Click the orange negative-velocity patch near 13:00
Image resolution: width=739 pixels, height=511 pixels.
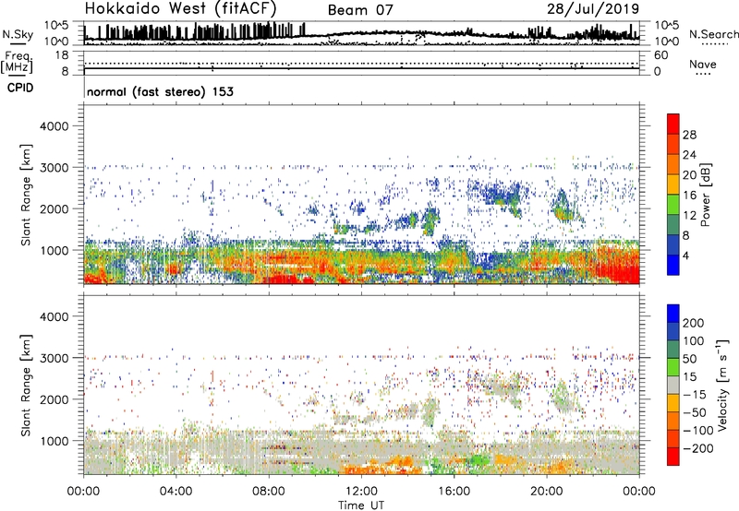(382, 467)
